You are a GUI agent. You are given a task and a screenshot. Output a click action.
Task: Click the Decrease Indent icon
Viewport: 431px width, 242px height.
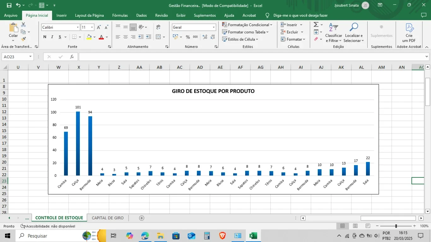(x=141, y=37)
